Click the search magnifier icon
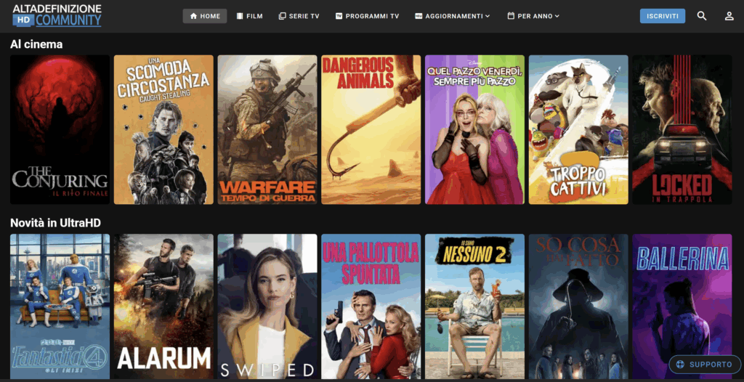Screen dimensions: 744x382 point(701,16)
